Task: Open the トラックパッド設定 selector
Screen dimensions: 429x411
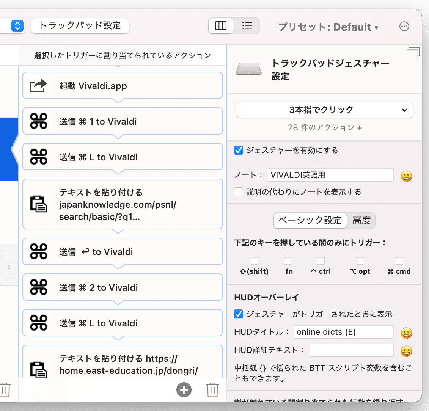Action: coord(80,26)
